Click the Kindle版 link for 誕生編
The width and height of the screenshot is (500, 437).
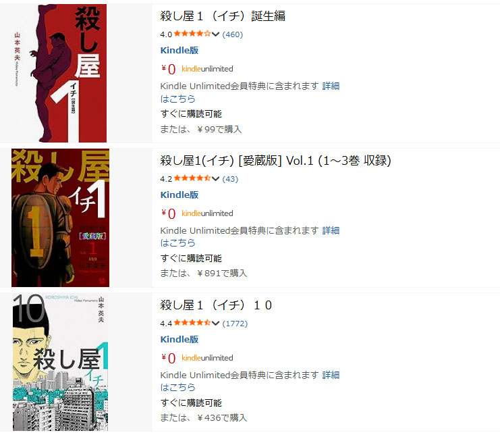pyautogui.click(x=179, y=50)
